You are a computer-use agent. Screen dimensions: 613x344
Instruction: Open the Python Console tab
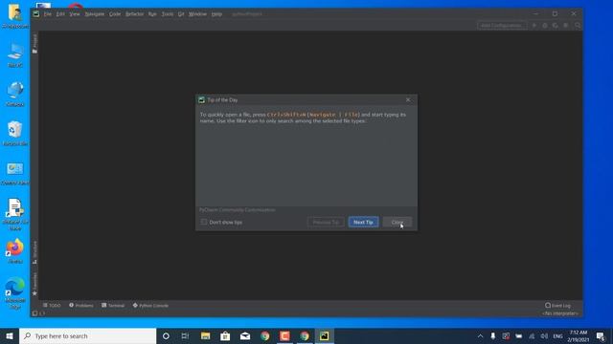[x=150, y=306]
